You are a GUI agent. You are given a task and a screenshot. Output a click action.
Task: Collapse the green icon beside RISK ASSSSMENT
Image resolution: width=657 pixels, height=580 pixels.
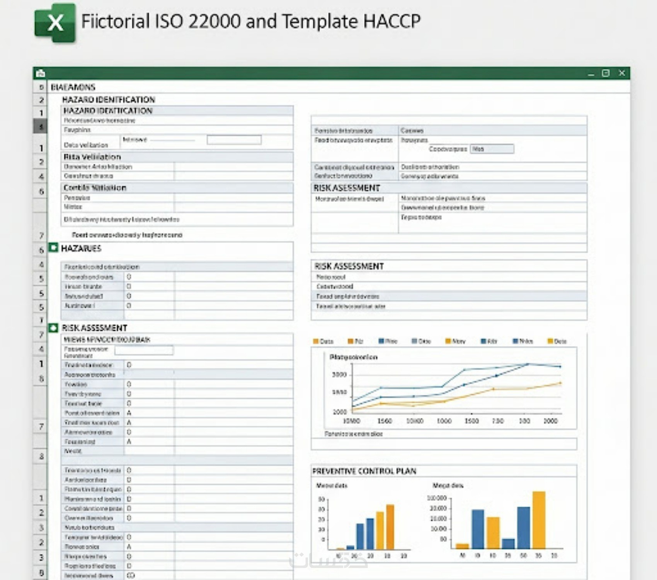(53, 328)
